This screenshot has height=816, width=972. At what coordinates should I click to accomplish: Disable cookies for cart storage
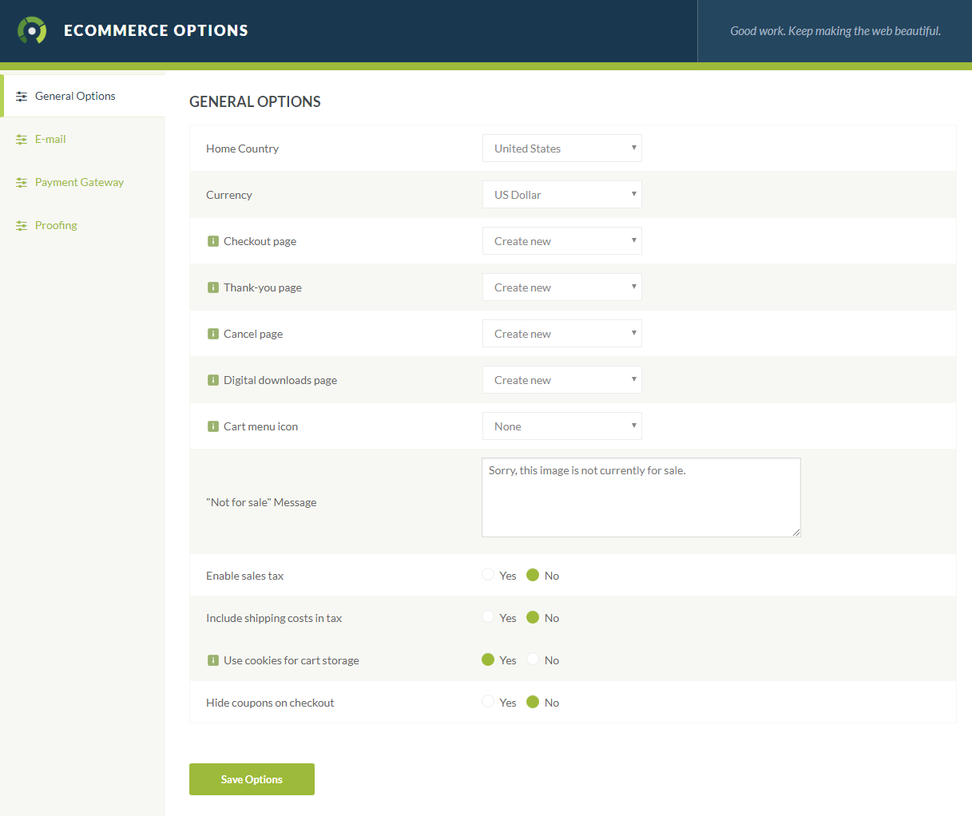tap(532, 660)
